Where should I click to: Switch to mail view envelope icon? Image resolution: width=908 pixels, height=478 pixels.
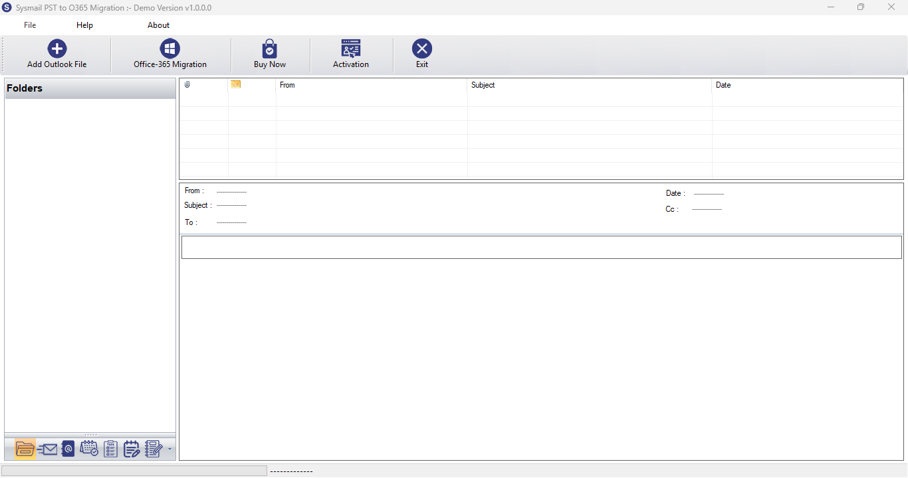pyautogui.click(x=47, y=449)
